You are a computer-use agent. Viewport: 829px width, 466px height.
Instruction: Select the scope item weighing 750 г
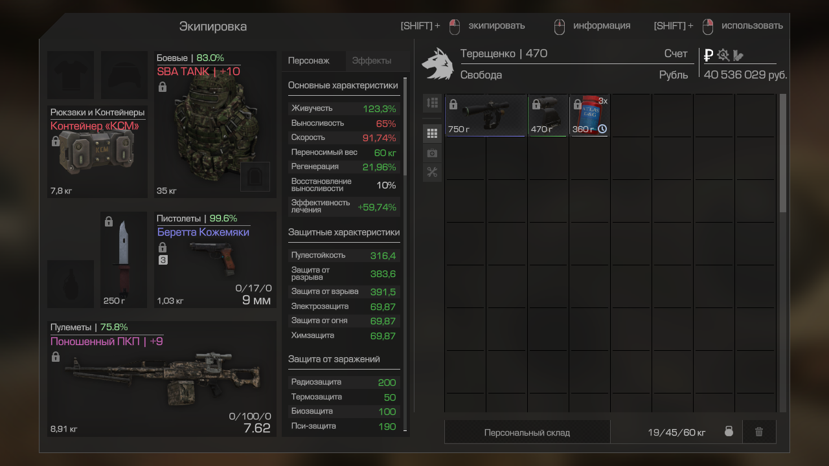coord(486,115)
